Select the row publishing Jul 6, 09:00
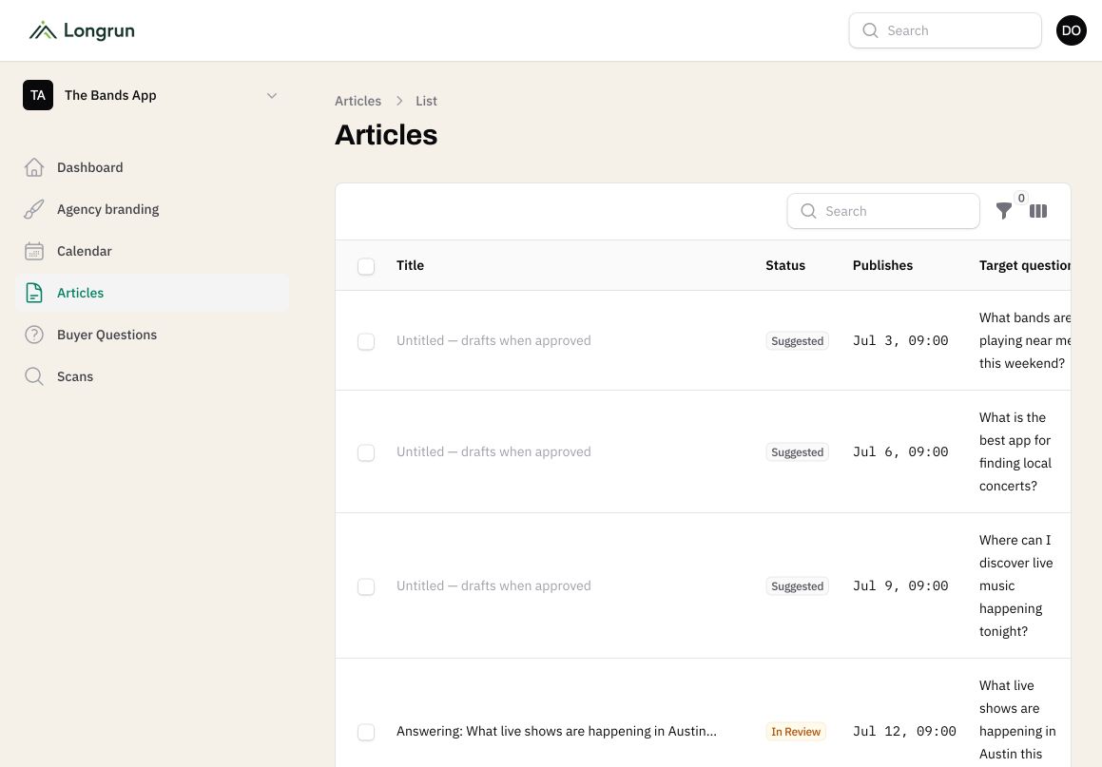 click(366, 452)
